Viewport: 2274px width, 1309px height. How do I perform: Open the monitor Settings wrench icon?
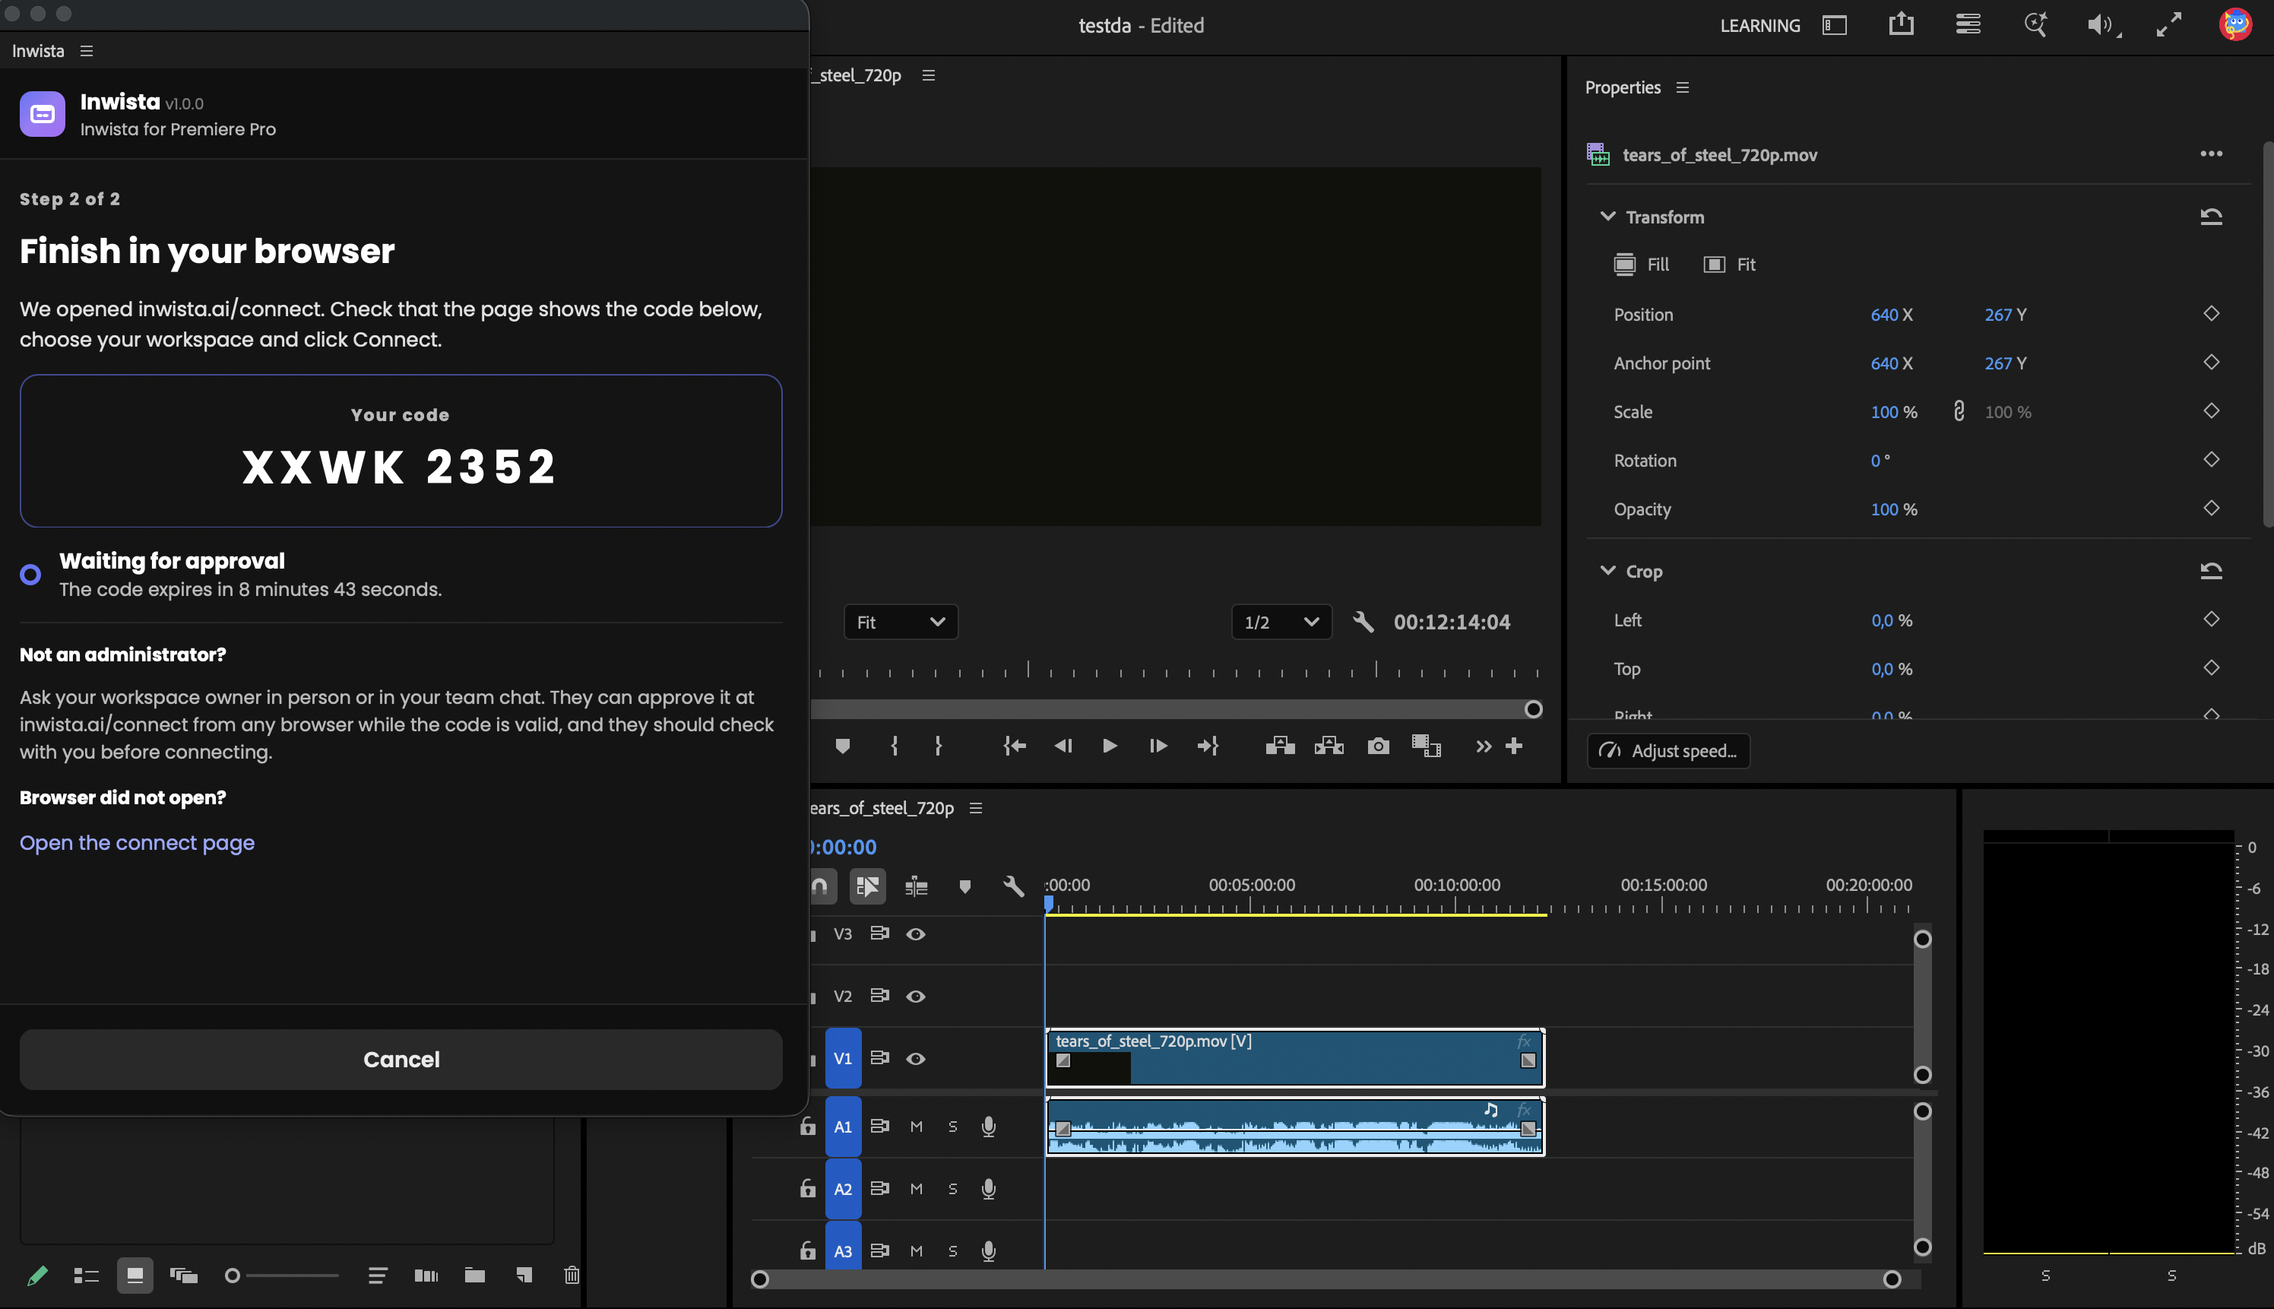click(1363, 622)
